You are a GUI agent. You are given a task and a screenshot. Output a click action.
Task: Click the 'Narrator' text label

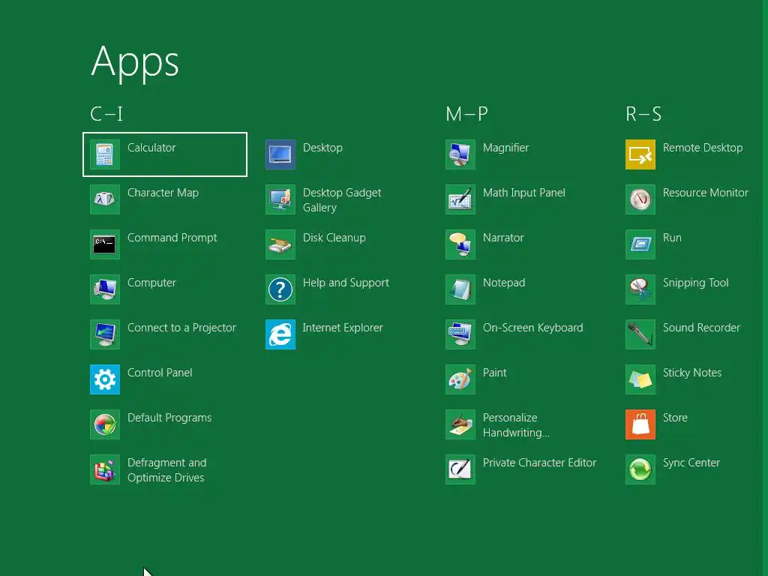[x=503, y=238]
